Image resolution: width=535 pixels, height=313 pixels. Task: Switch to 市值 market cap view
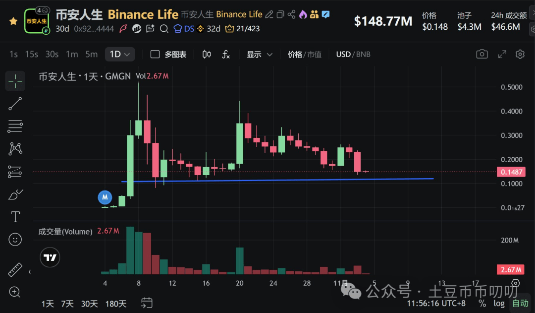click(x=314, y=55)
